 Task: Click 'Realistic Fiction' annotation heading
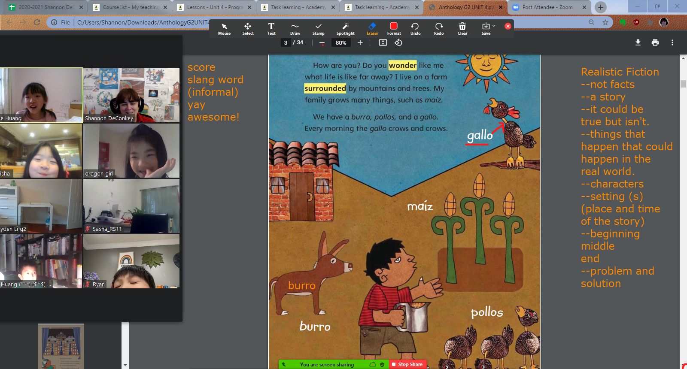coord(620,72)
